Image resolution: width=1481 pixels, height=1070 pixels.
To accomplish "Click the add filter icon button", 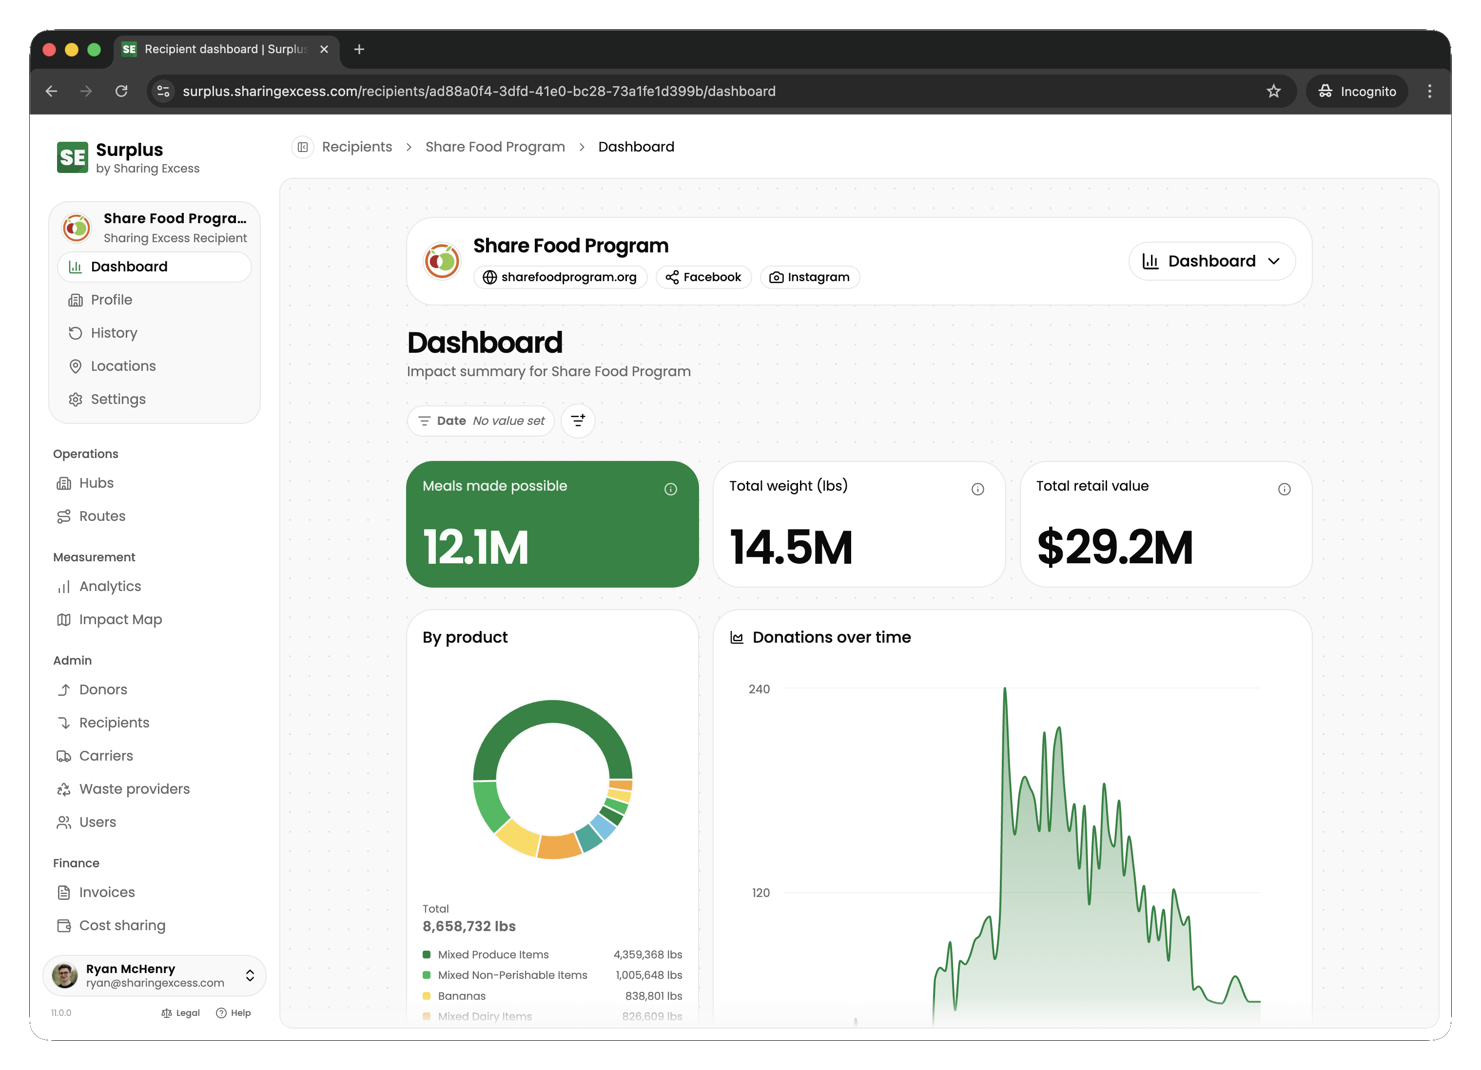I will (x=578, y=421).
